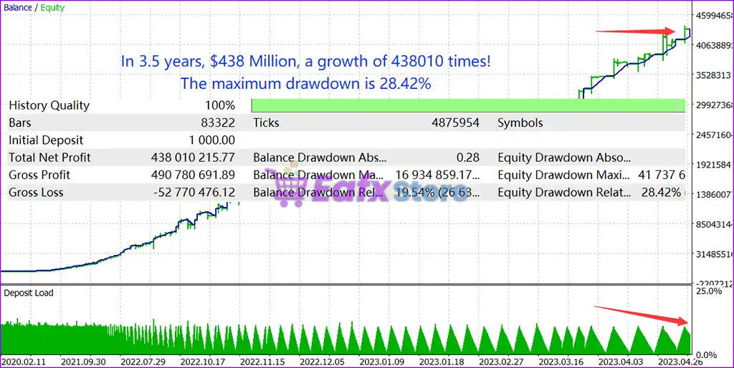Click the 8504314 price axis label
Screen dimensions: 734x368
tap(715, 224)
